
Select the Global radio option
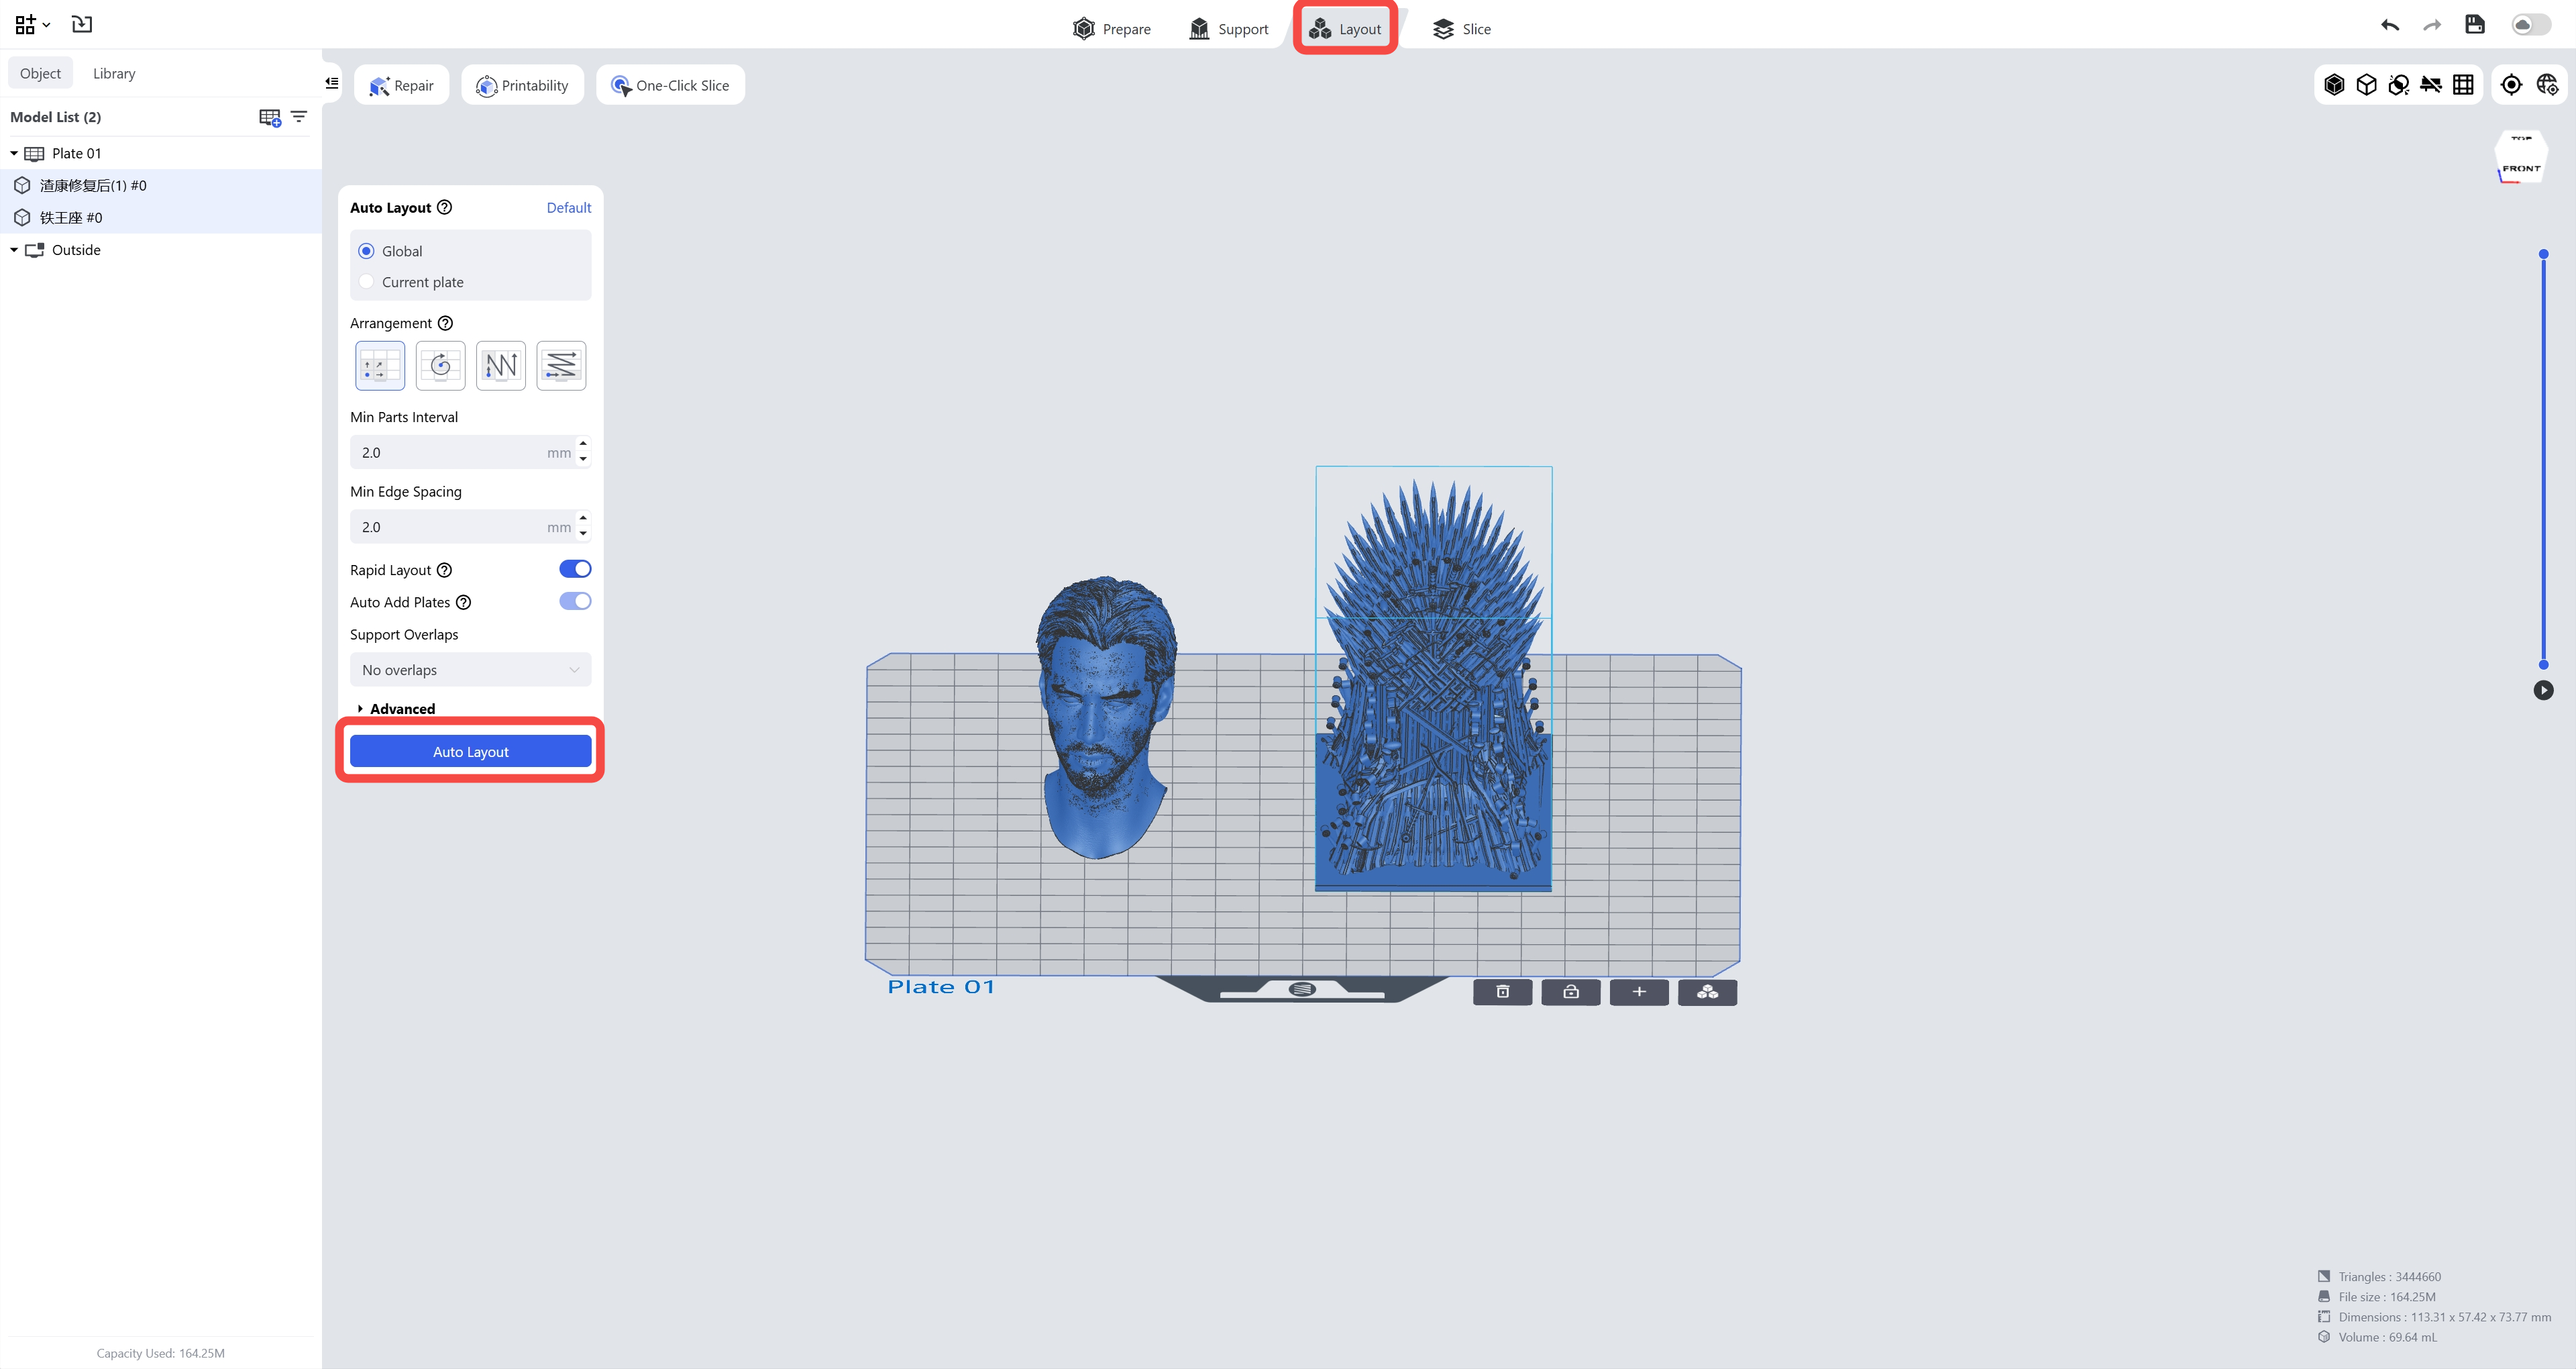click(x=367, y=251)
